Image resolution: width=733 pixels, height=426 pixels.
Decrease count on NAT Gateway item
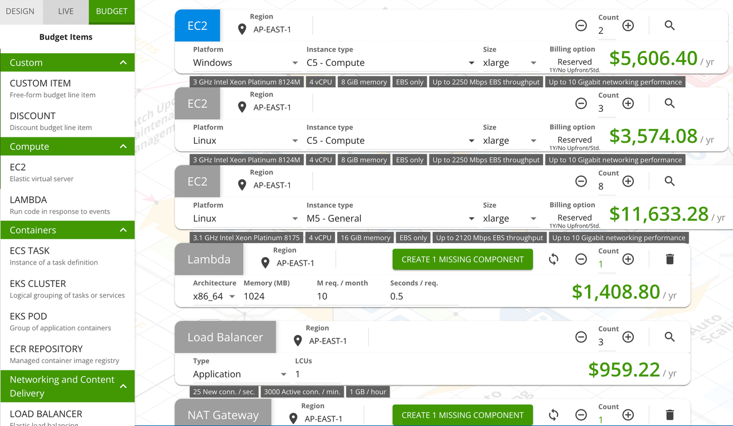click(x=581, y=415)
